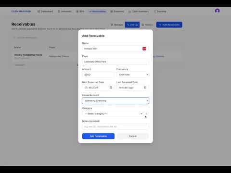Open calendar picker for Next Expected Date
The width and height of the screenshot is (231, 173).
[x=111, y=87]
